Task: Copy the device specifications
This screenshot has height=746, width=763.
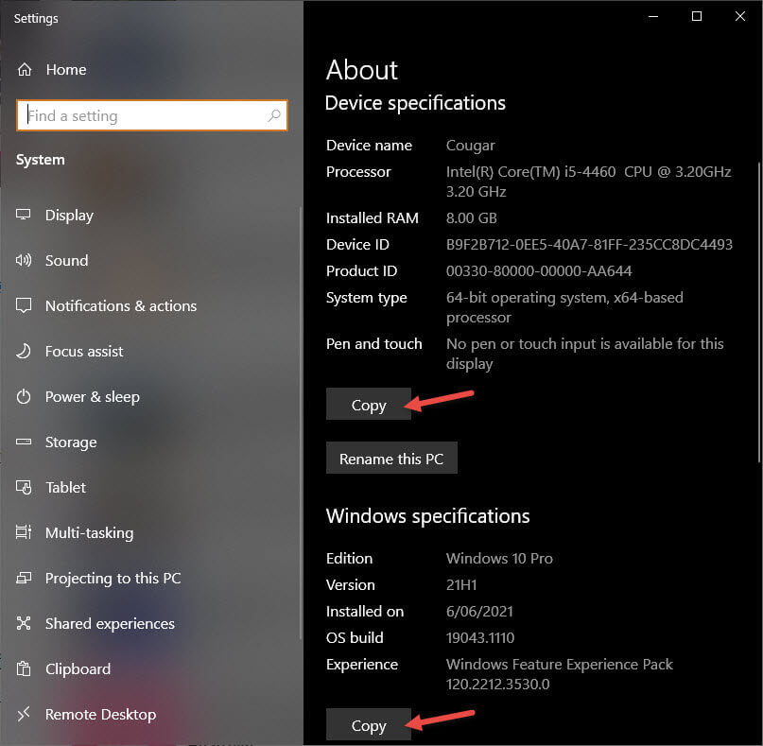Action: point(368,404)
